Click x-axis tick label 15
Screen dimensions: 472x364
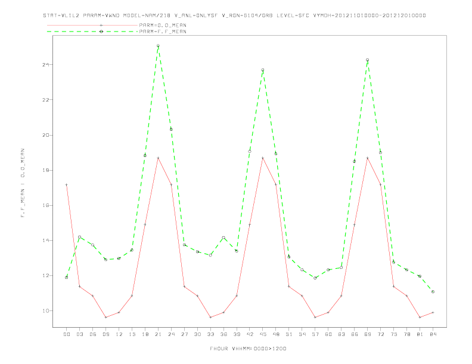(x=132, y=334)
